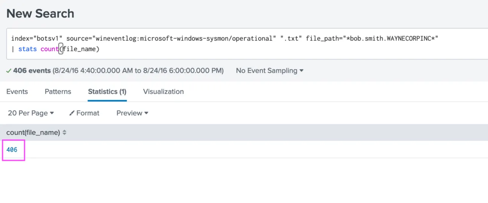Screen dimensions: 488x203
Task: Click the green job complete checkmark
Action: [x=9, y=71]
